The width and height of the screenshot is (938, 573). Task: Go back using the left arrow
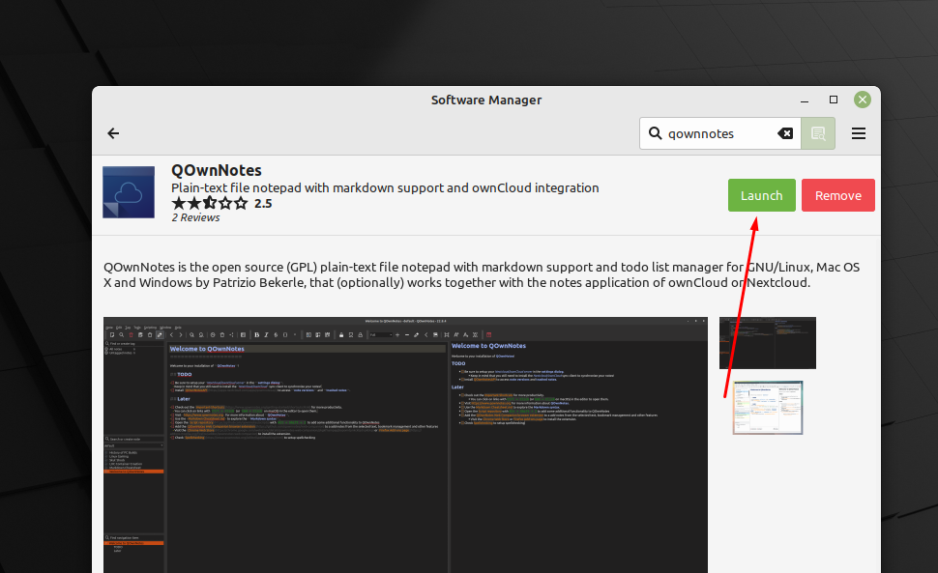point(113,133)
